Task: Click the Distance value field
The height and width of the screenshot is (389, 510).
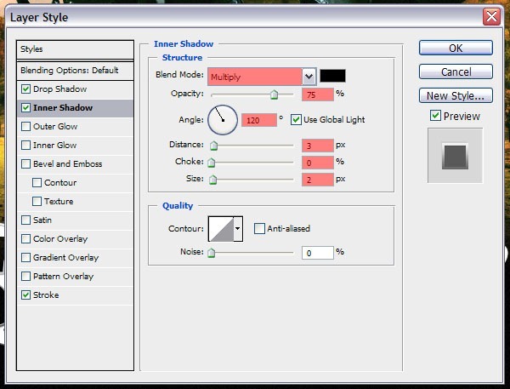Action: pos(317,146)
